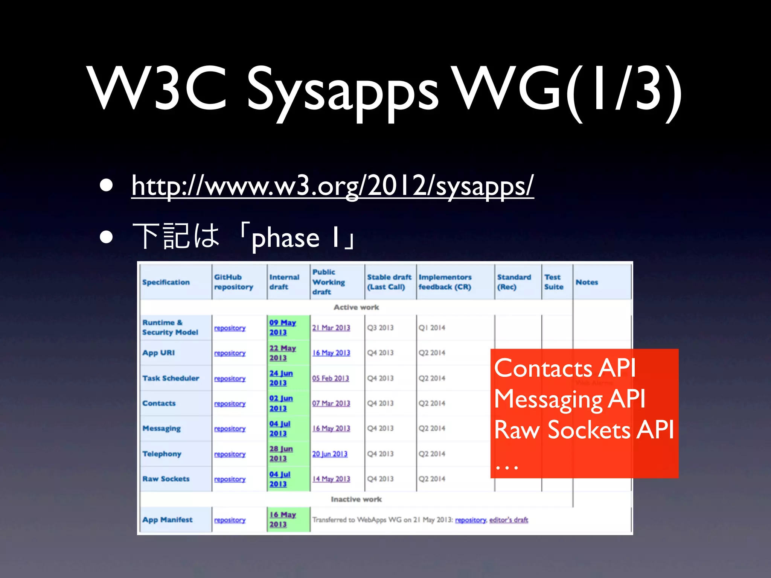Open repository link in Messaging row

pyautogui.click(x=230, y=429)
